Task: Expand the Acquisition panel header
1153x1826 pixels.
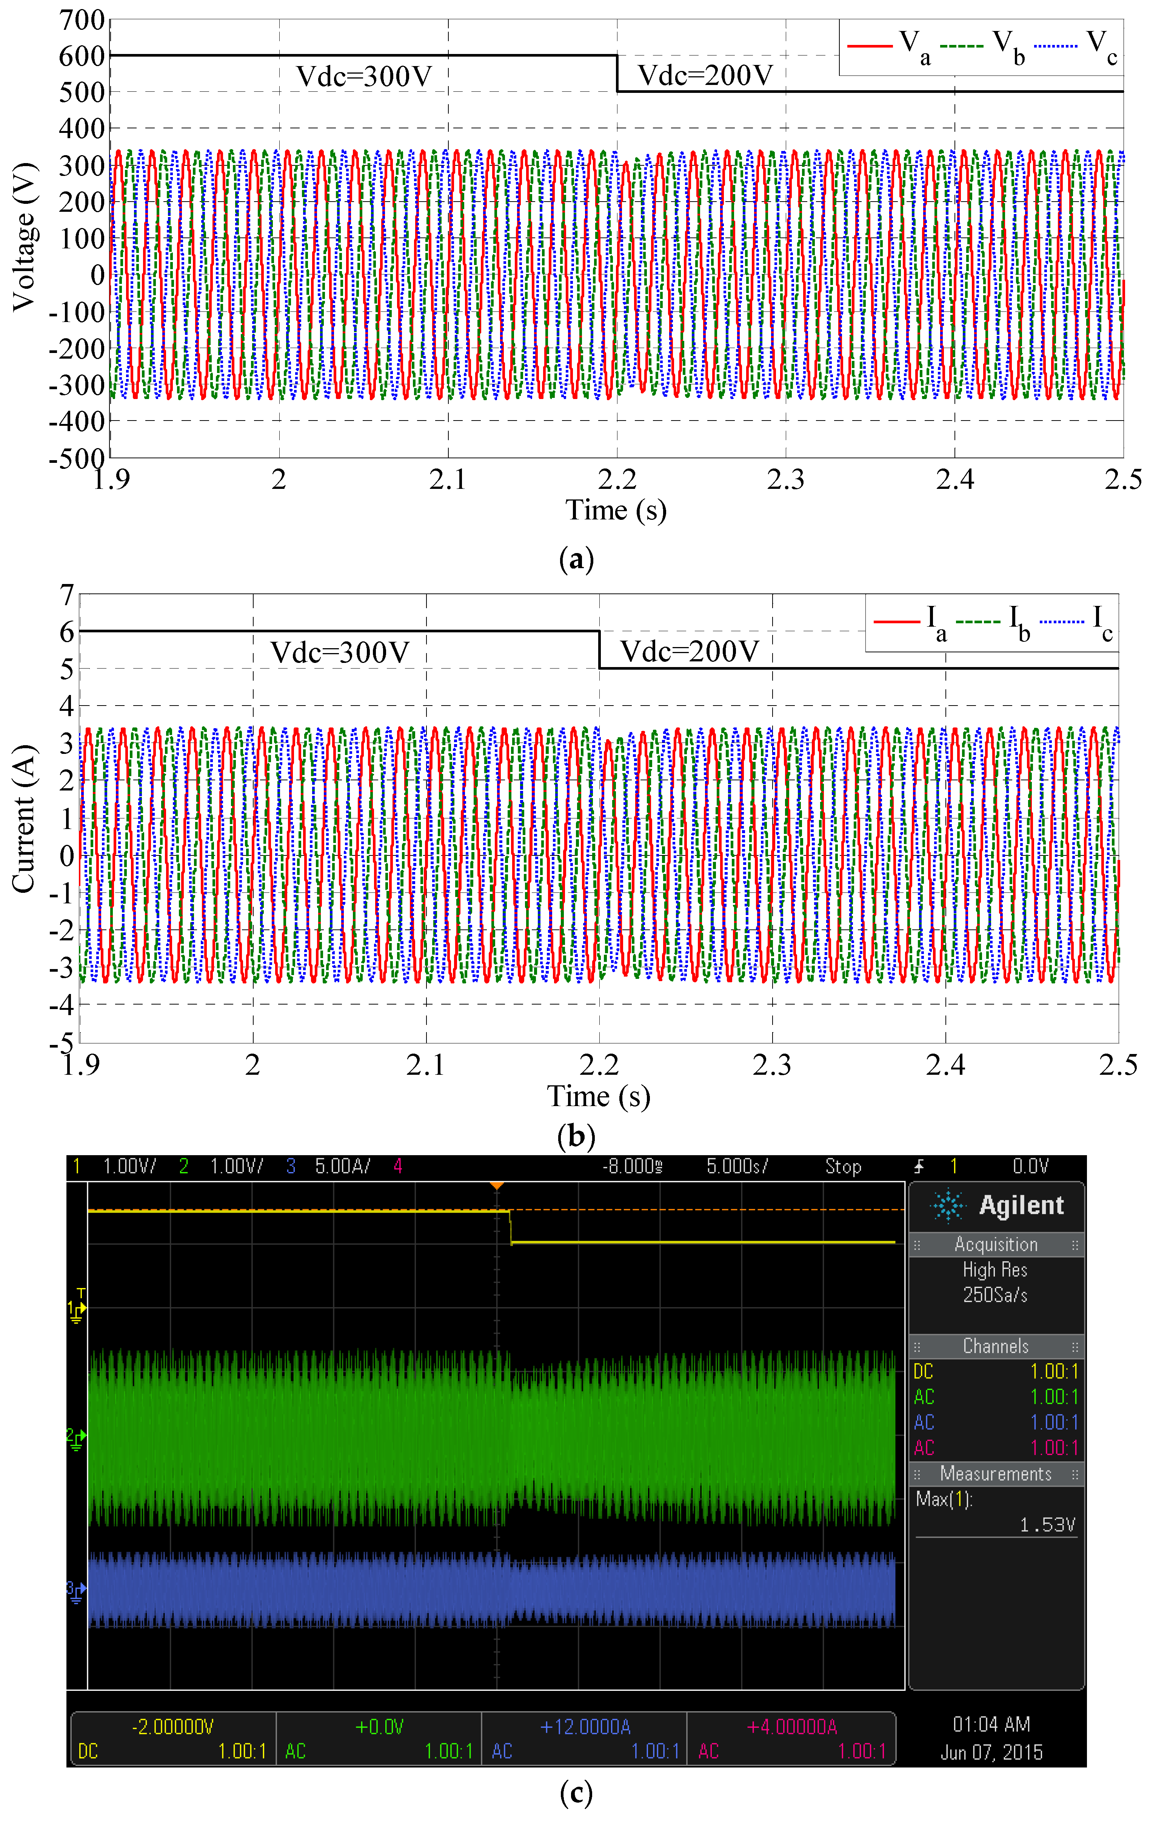Action: click(x=995, y=1245)
